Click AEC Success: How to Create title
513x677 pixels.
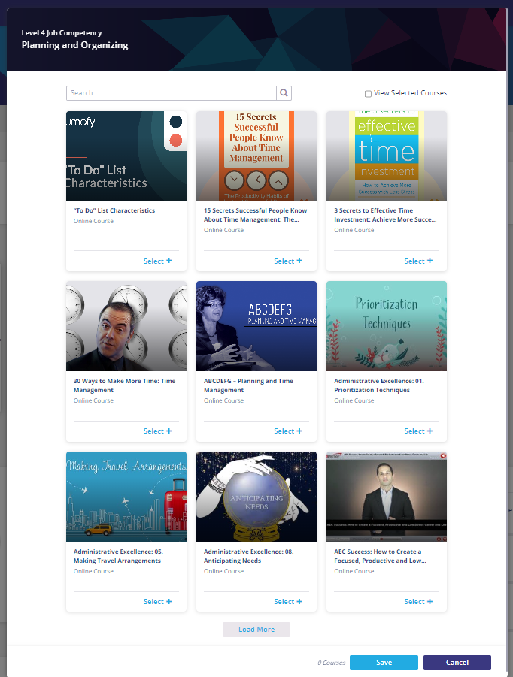click(x=380, y=556)
